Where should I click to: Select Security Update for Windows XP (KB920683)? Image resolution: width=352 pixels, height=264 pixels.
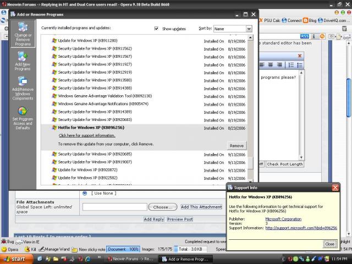click(x=144, y=120)
